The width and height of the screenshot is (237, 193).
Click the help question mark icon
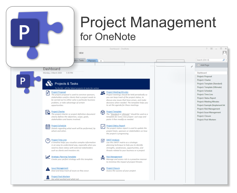click(x=207, y=49)
